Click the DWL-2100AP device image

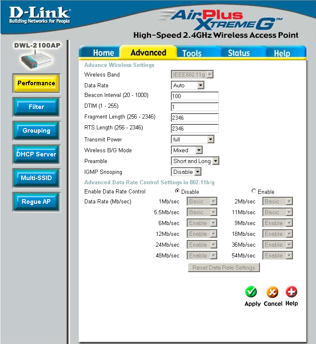37,59
